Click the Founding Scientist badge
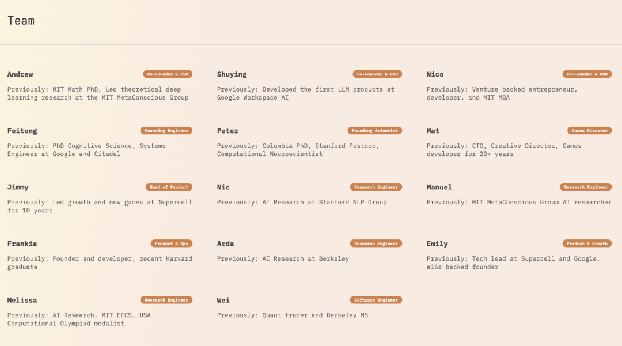 pyautogui.click(x=375, y=130)
